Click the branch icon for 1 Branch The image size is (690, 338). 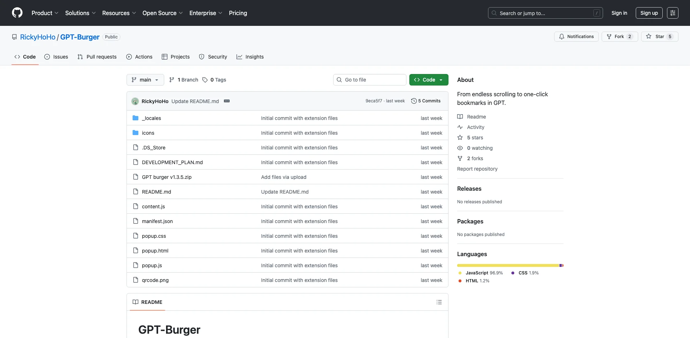pyautogui.click(x=172, y=80)
